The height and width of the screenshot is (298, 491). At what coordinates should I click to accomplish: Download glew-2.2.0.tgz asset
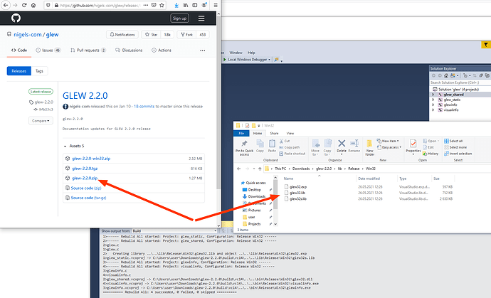point(85,169)
